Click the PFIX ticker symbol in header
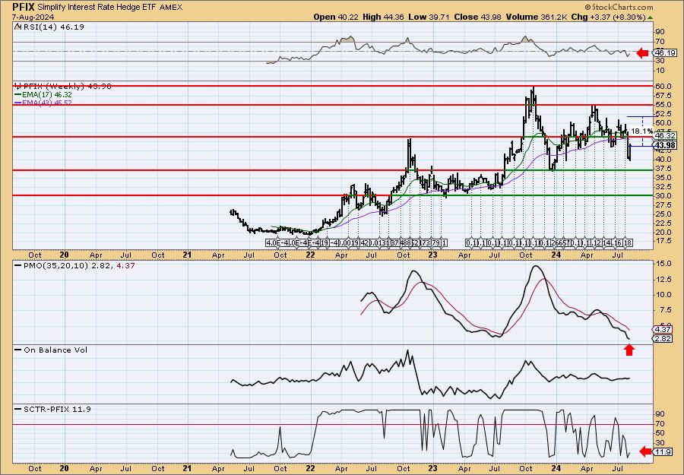The width and height of the screenshot is (684, 475). click(23, 7)
